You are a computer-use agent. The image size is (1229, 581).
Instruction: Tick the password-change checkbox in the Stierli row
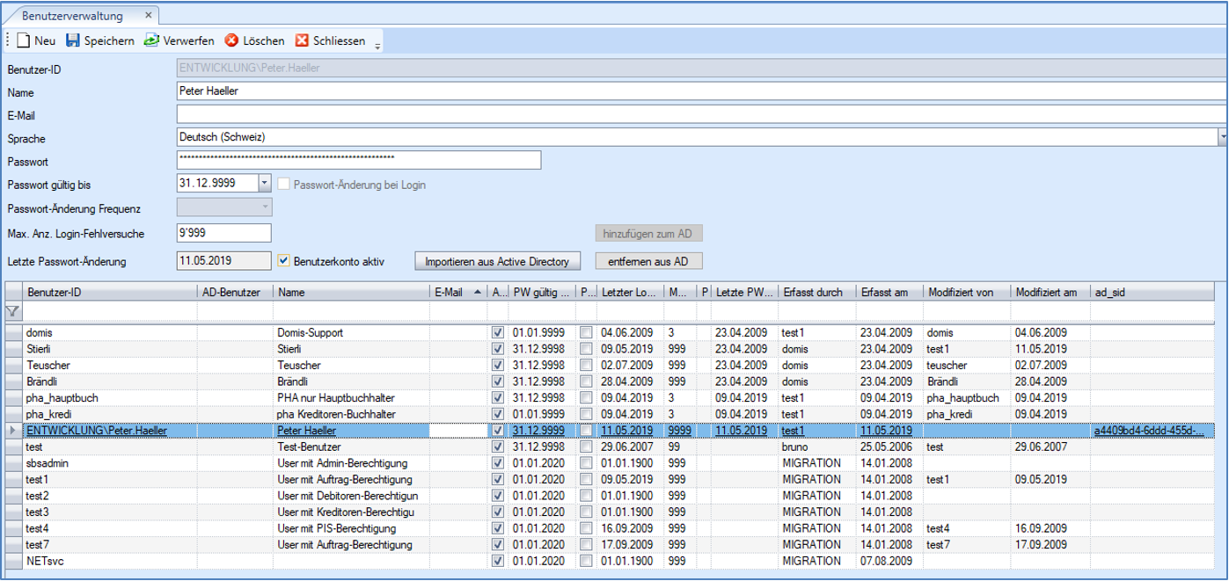coord(587,346)
